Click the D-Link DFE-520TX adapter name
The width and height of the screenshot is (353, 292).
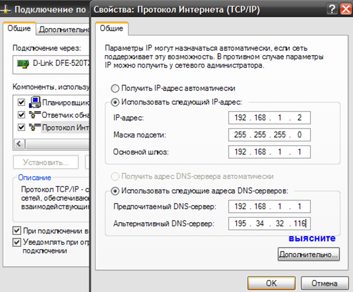tap(61, 63)
